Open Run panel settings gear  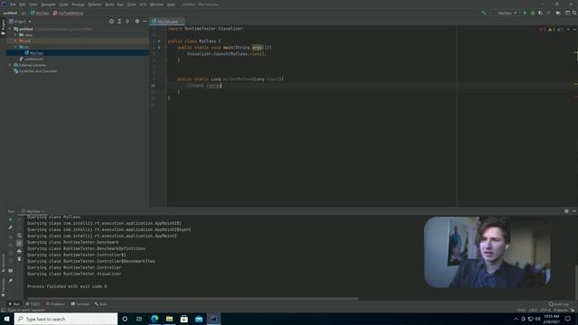pos(566,211)
